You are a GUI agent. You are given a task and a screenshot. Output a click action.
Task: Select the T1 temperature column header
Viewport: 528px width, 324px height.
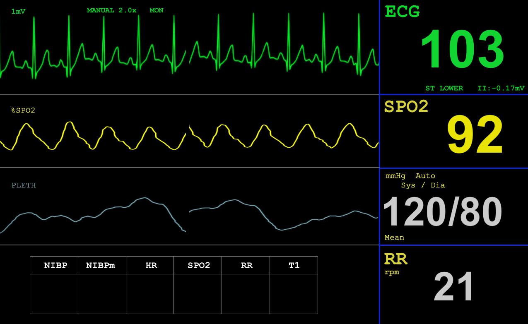coord(294,266)
